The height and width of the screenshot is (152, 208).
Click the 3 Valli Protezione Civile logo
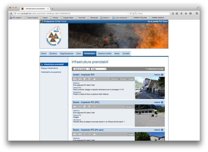tap(54, 36)
